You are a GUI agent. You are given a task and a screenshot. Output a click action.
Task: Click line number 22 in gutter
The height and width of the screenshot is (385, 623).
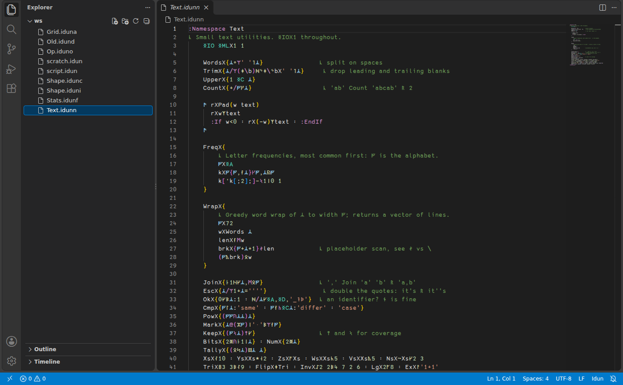pos(173,207)
